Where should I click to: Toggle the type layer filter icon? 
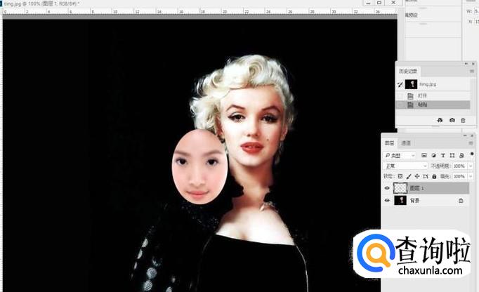[x=443, y=155]
